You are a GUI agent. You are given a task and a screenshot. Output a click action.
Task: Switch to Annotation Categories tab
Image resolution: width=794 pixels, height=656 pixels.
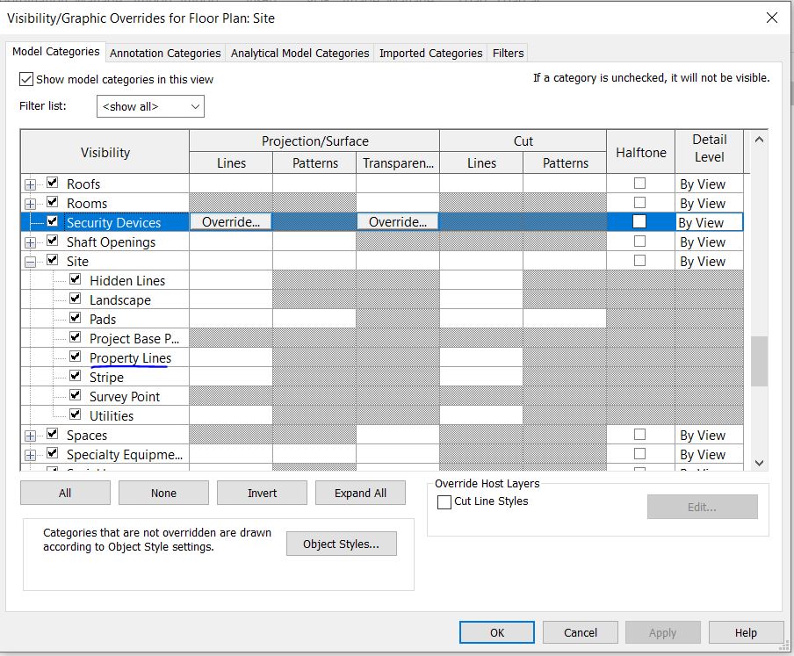165,53
